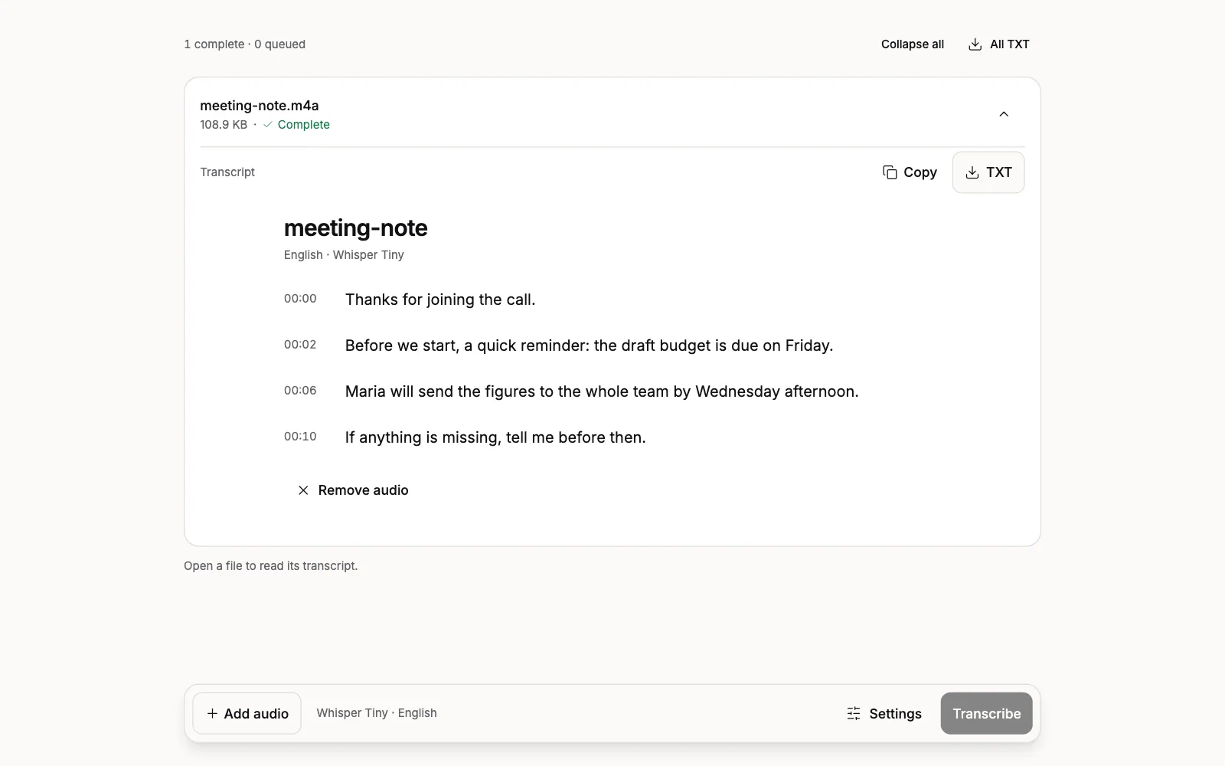Screen dimensions: 1225x766
Task: Select the line about Maria sending figures
Action: (602, 391)
